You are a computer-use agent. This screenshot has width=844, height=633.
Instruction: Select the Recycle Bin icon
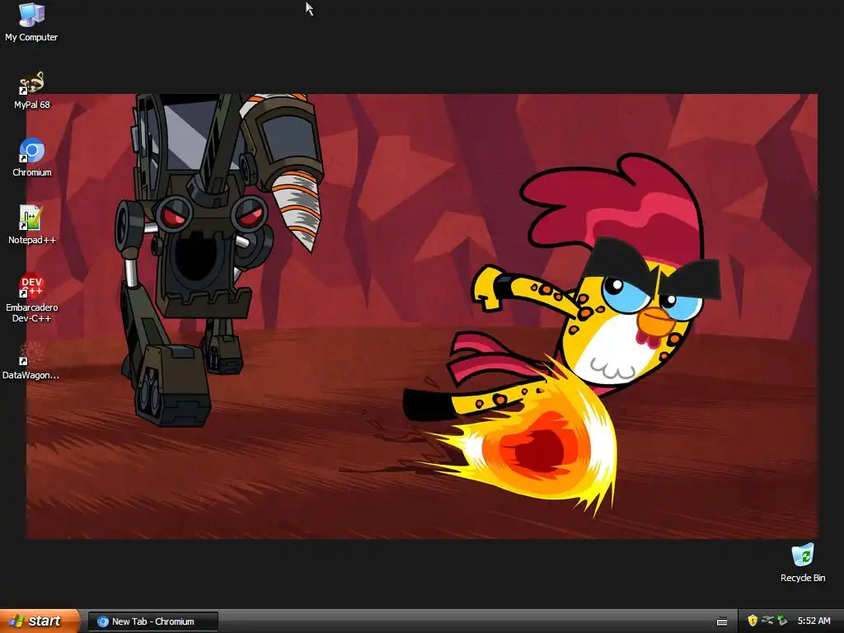click(803, 563)
